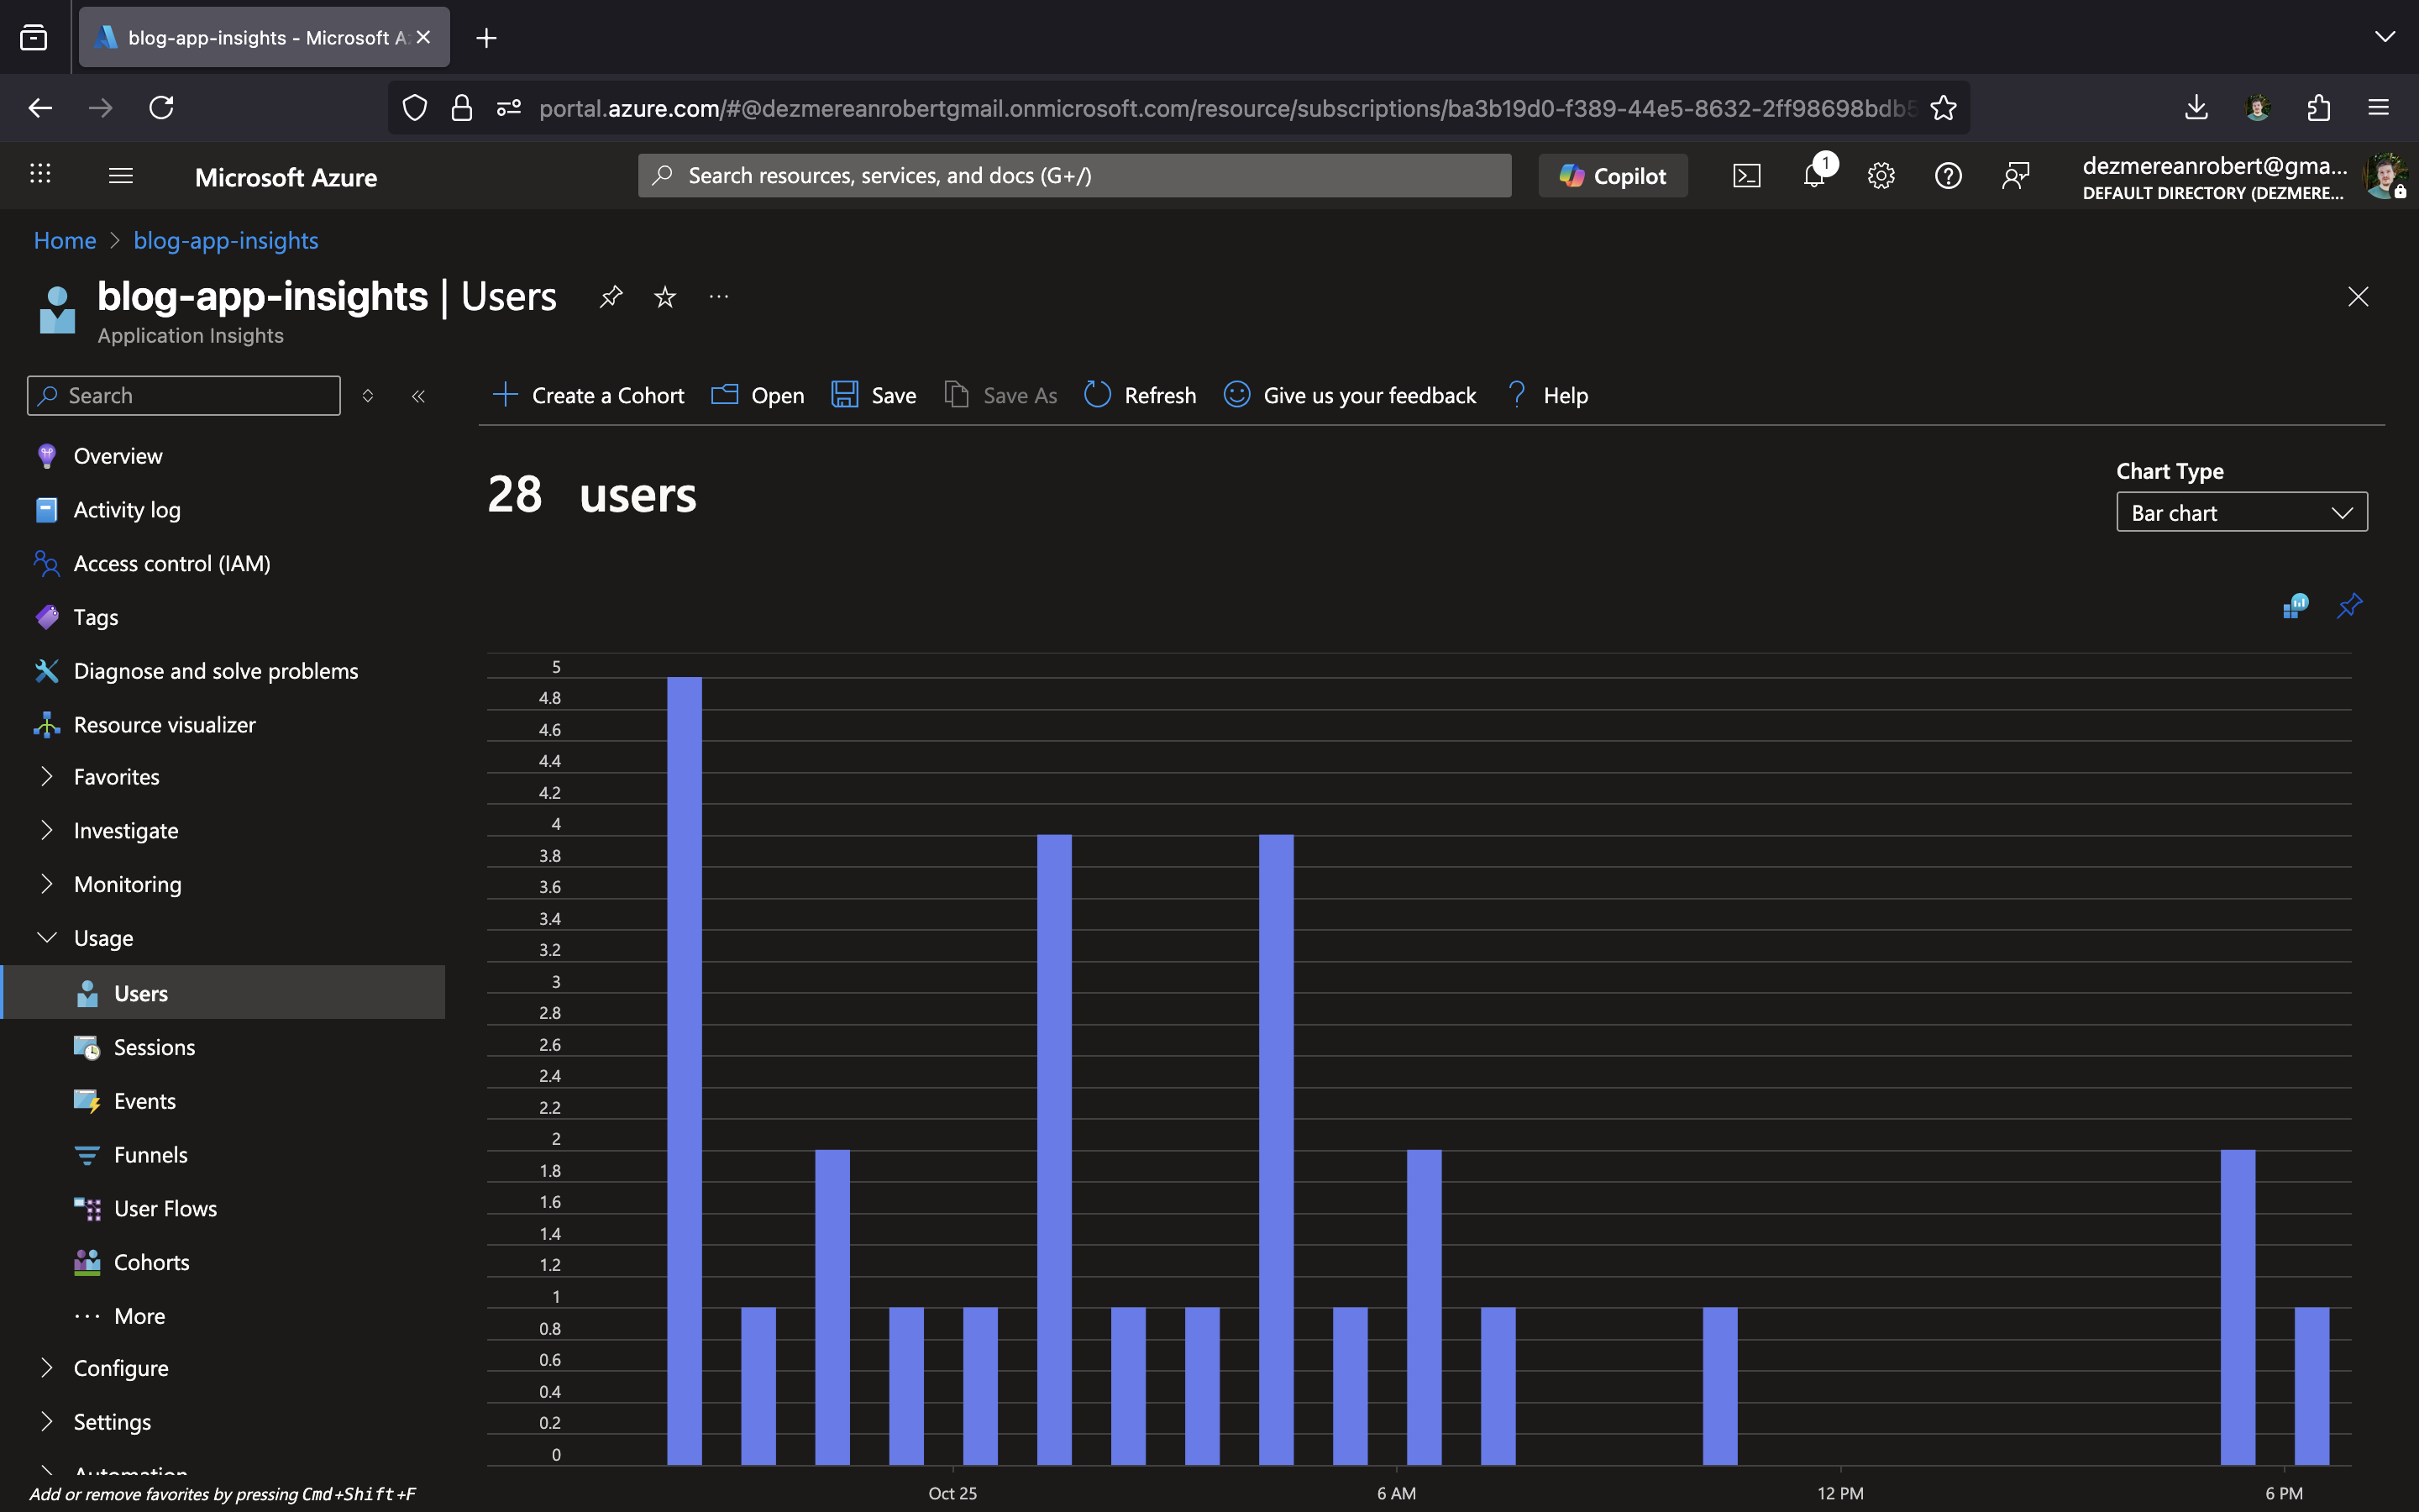Open Azure Cloud Shell from the top bar
Screen dimensions: 2419x1512
(x=1746, y=175)
